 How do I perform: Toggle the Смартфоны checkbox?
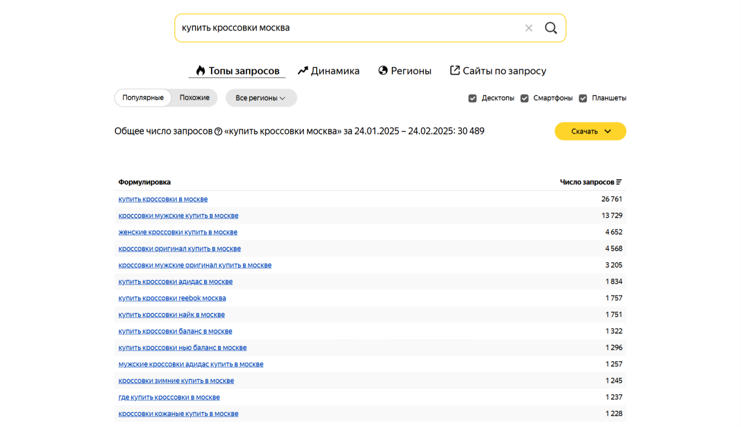coord(524,98)
